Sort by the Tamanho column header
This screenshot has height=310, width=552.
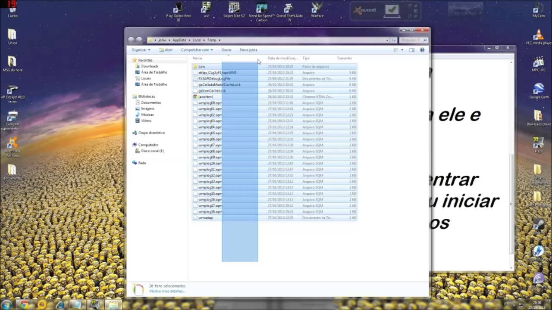point(345,58)
